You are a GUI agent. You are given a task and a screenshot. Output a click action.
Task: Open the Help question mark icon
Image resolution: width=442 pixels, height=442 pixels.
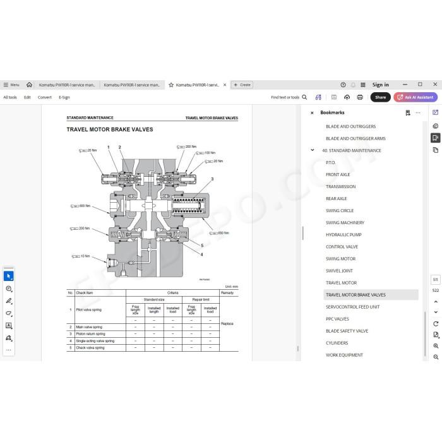(343, 85)
